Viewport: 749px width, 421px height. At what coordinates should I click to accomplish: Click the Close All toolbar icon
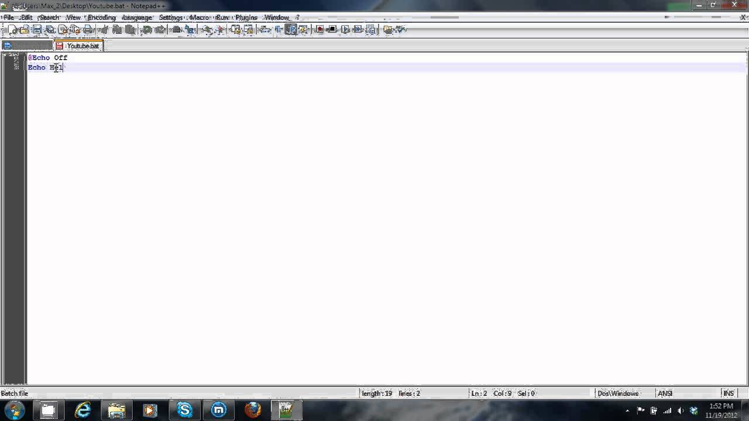[76, 29]
